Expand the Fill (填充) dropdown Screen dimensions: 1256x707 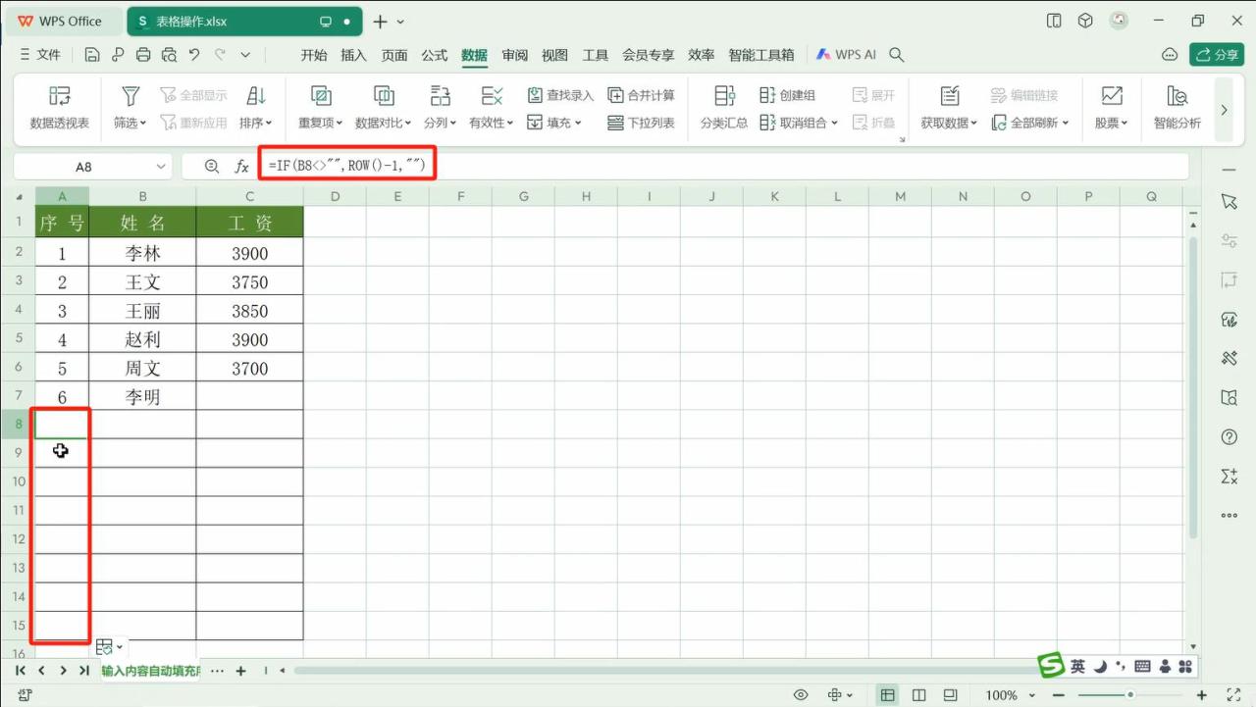(578, 124)
